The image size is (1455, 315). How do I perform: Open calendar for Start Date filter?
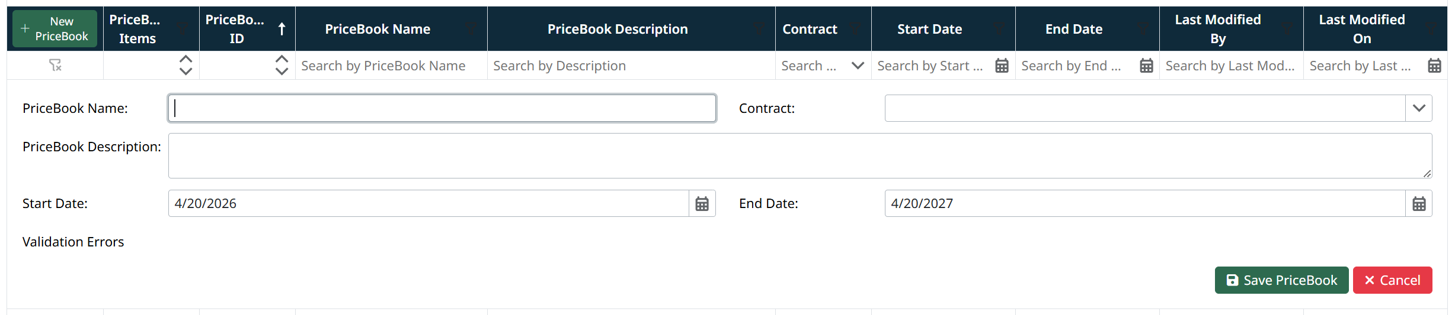point(1002,66)
